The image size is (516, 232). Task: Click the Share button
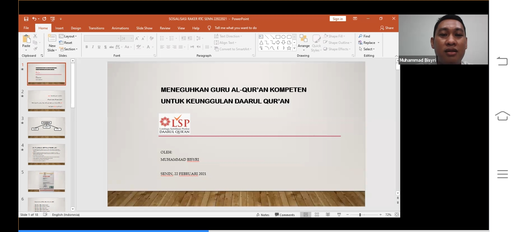click(x=387, y=28)
